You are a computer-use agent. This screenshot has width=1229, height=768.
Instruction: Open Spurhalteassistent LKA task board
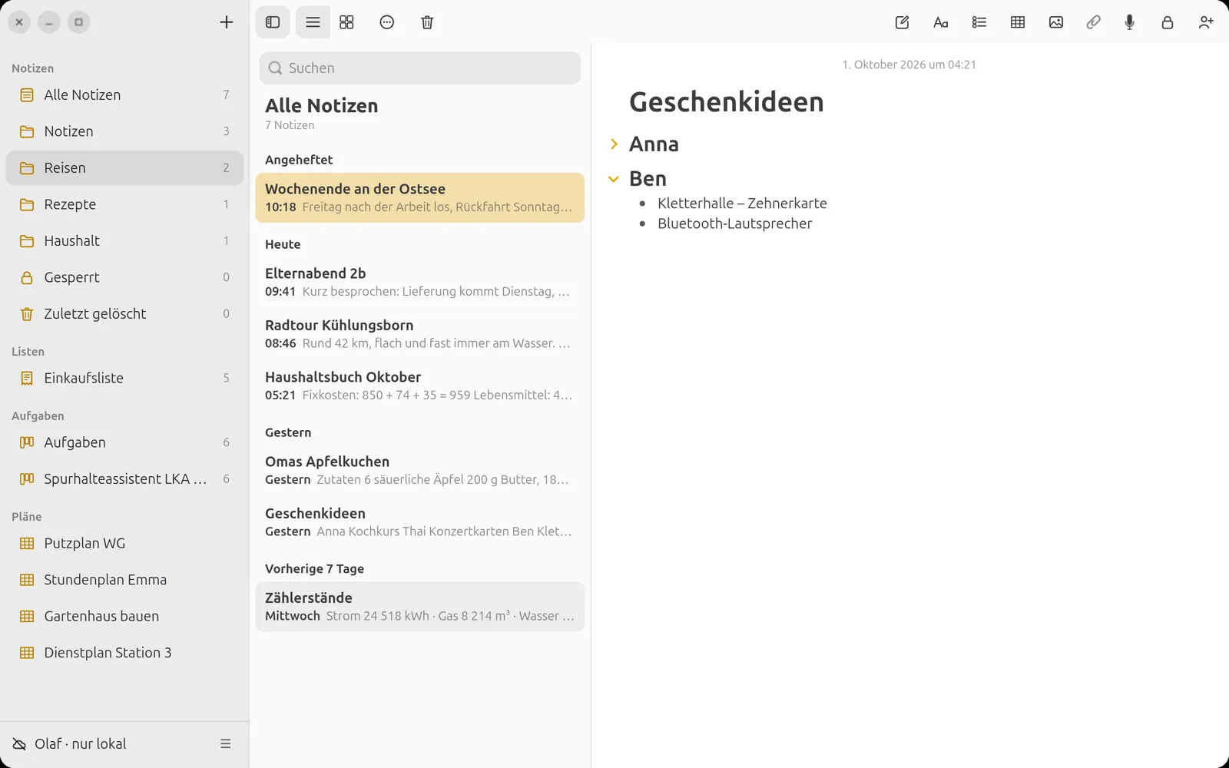pyautogui.click(x=124, y=478)
